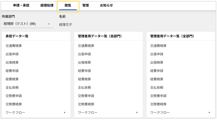Switch to the 経理処理 tab
217x120 pixels.
pyautogui.click(x=47, y=5)
